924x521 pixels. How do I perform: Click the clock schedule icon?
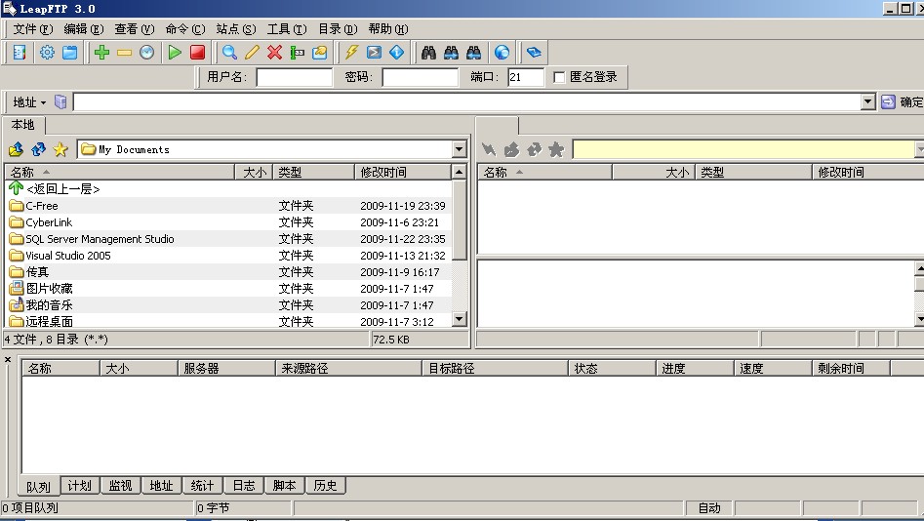(146, 53)
